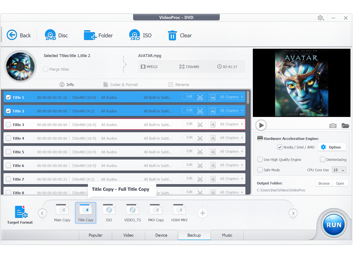The height and width of the screenshot is (270, 353).
Task: Show next format profiles with right arrow
Action: (x=293, y=213)
